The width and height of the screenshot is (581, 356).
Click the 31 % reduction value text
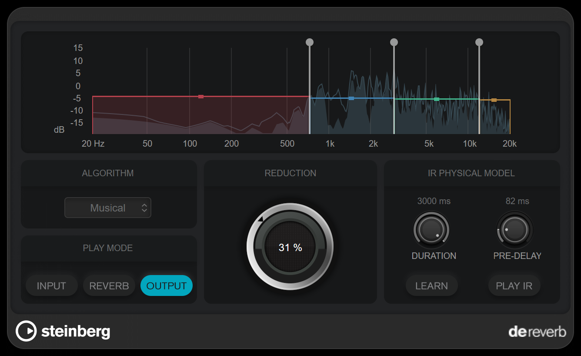click(290, 248)
